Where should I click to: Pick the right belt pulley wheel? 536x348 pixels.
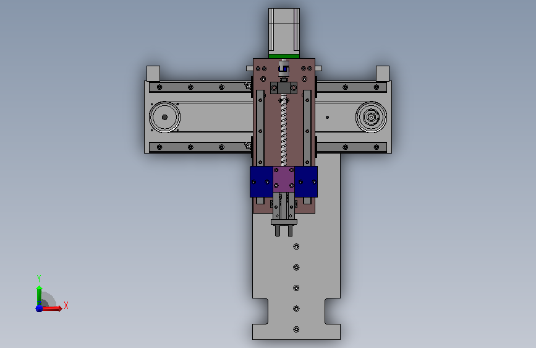point(371,117)
